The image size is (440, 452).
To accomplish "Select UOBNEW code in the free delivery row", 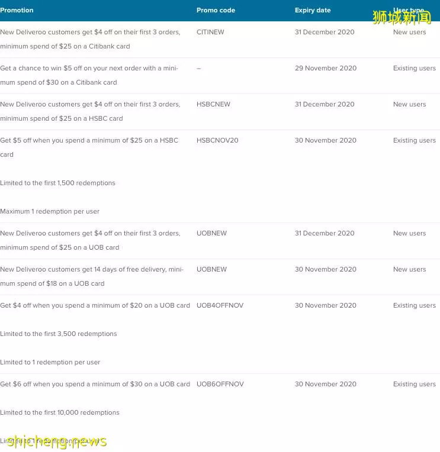I will click(212, 269).
